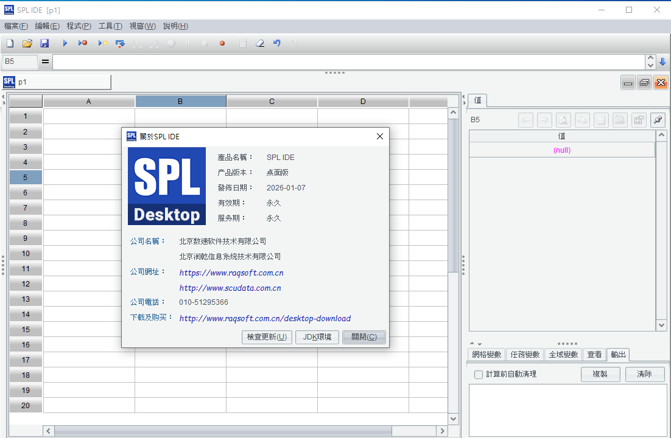Screen dimensions: 671x438
Task: Execute to cursor with the play-and-star icon
Action: [x=102, y=43]
